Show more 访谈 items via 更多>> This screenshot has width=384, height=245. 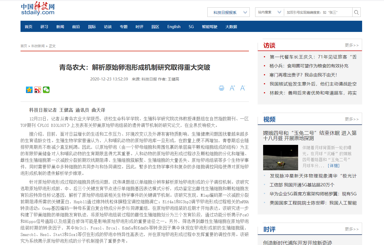(351, 45)
